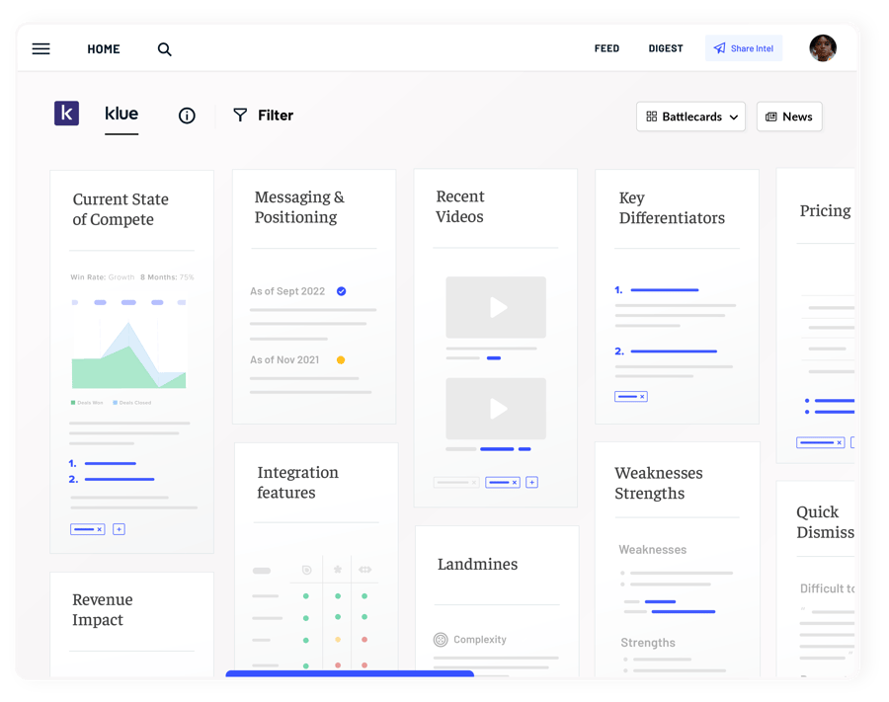Click the yellow status dot for As of Nov 2021
Image resolution: width=889 pixels, height=702 pixels.
click(341, 359)
